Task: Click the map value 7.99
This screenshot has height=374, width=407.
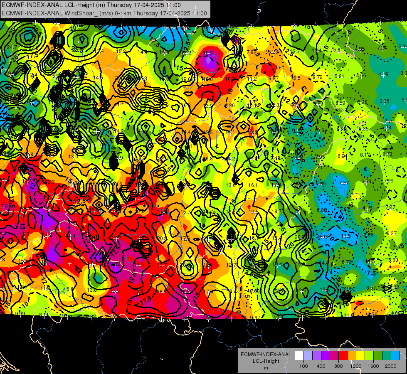Action: [x=389, y=181]
